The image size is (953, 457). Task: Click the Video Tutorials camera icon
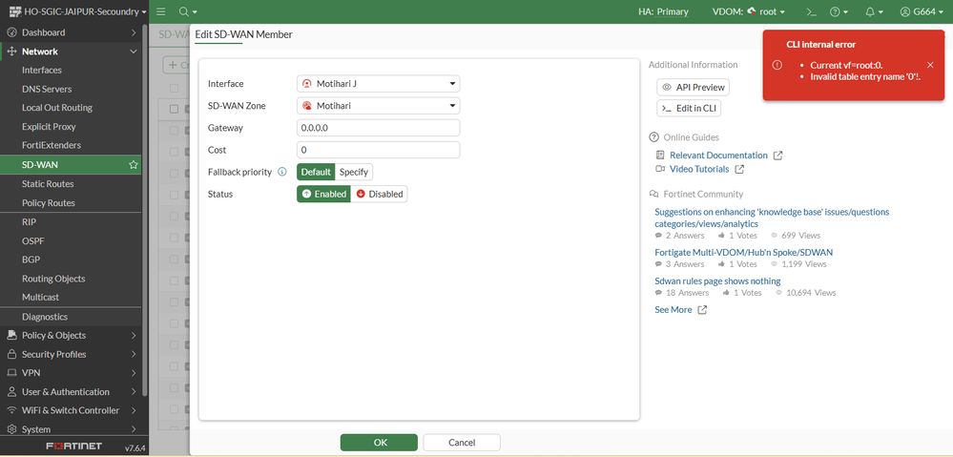[x=660, y=170]
